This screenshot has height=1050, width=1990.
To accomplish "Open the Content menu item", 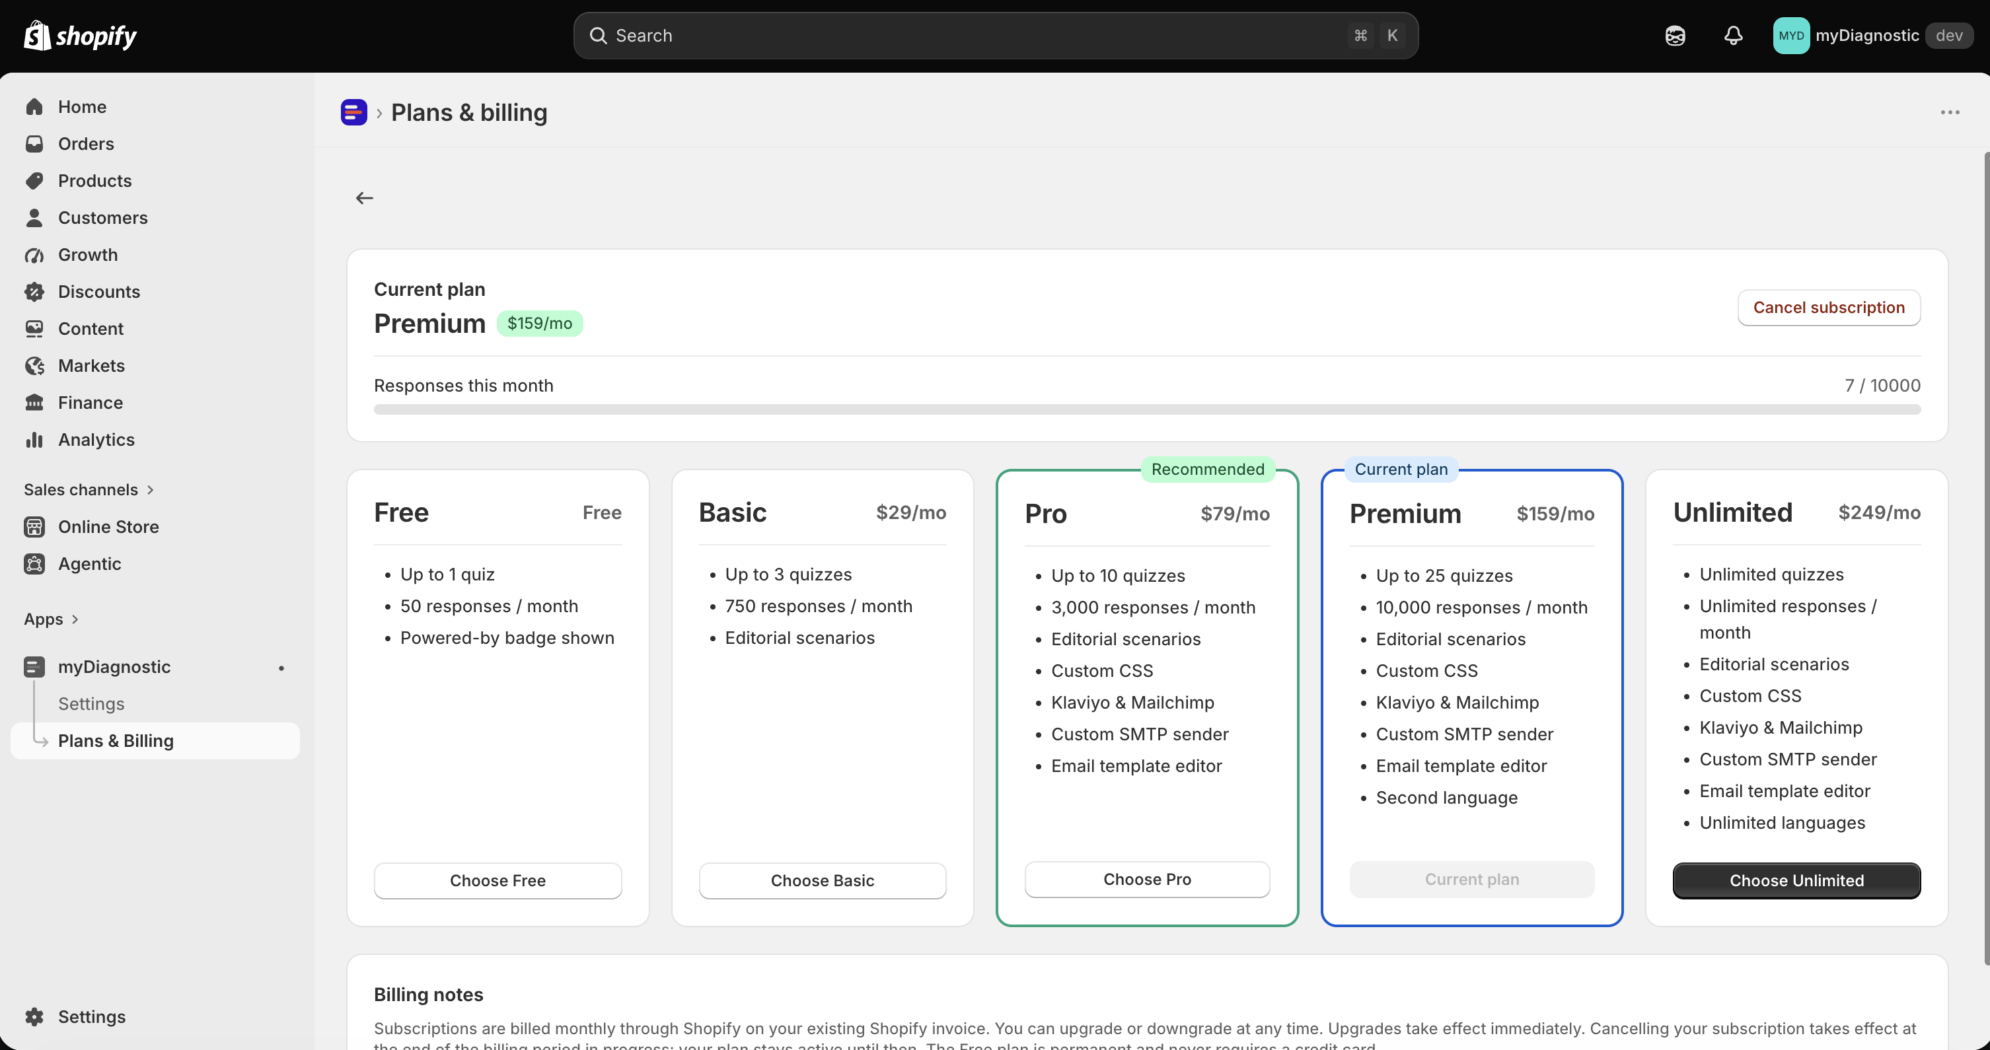I will 155,329.
